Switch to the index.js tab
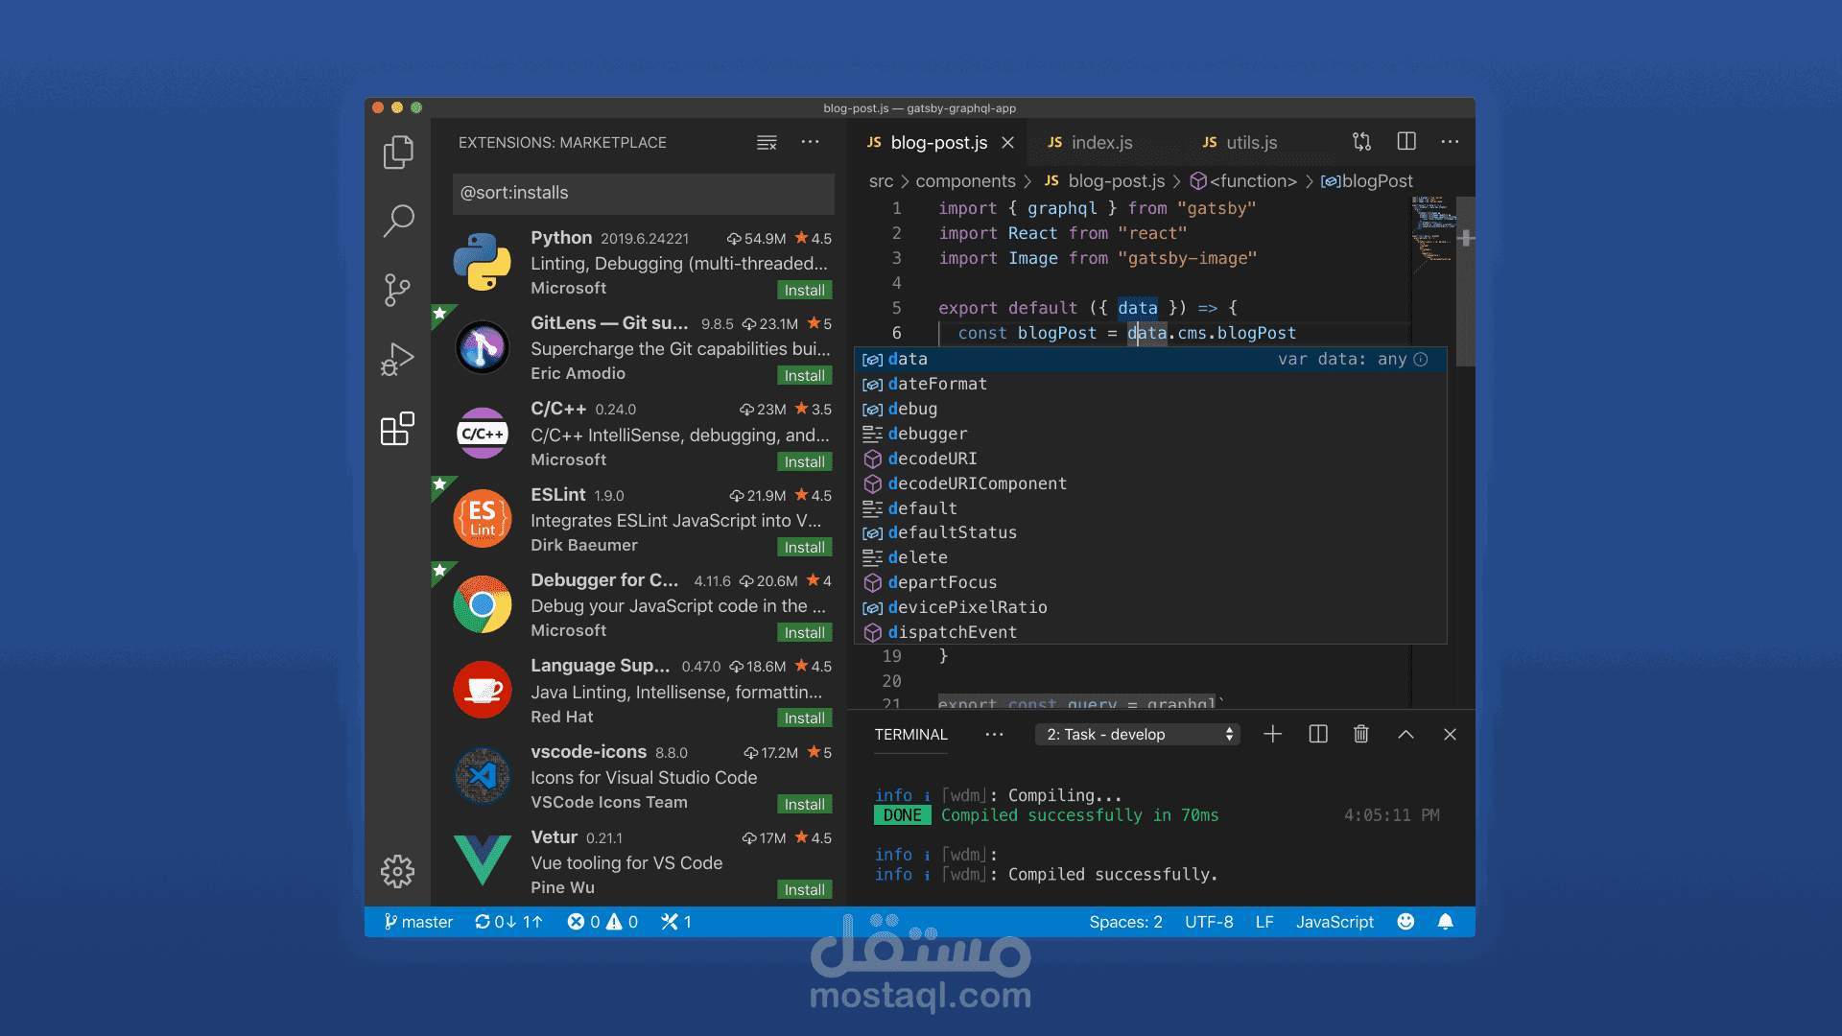The image size is (1842, 1036). (1100, 143)
